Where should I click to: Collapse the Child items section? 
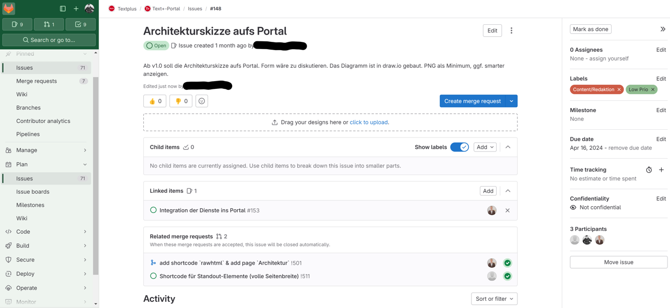point(508,147)
